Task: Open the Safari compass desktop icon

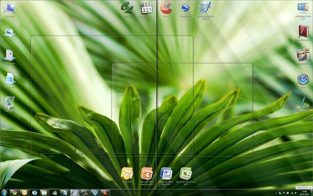Action: coord(303,78)
